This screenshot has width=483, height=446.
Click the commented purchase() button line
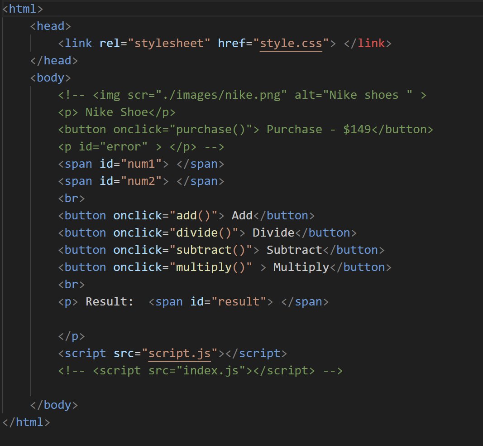point(245,130)
